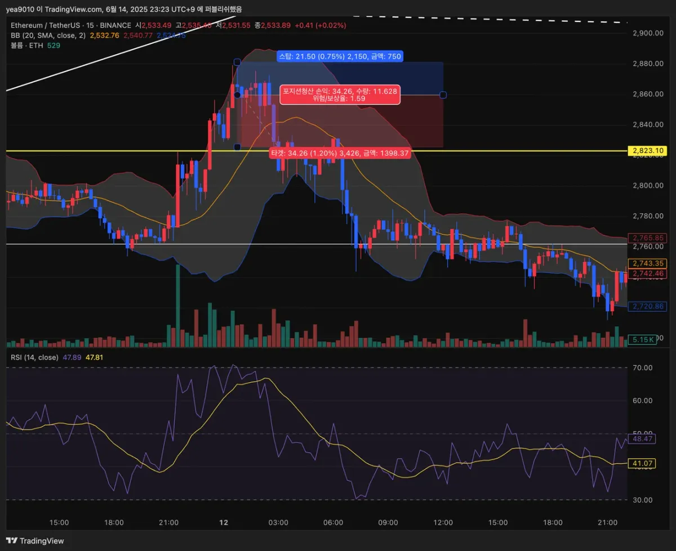Click the 포지션청산 손익: 34.26 position label
The width and height of the screenshot is (676, 551).
coord(340,94)
